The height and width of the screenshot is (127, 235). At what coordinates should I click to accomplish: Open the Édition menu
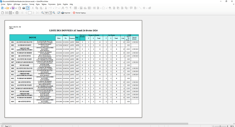[x=10, y=4]
